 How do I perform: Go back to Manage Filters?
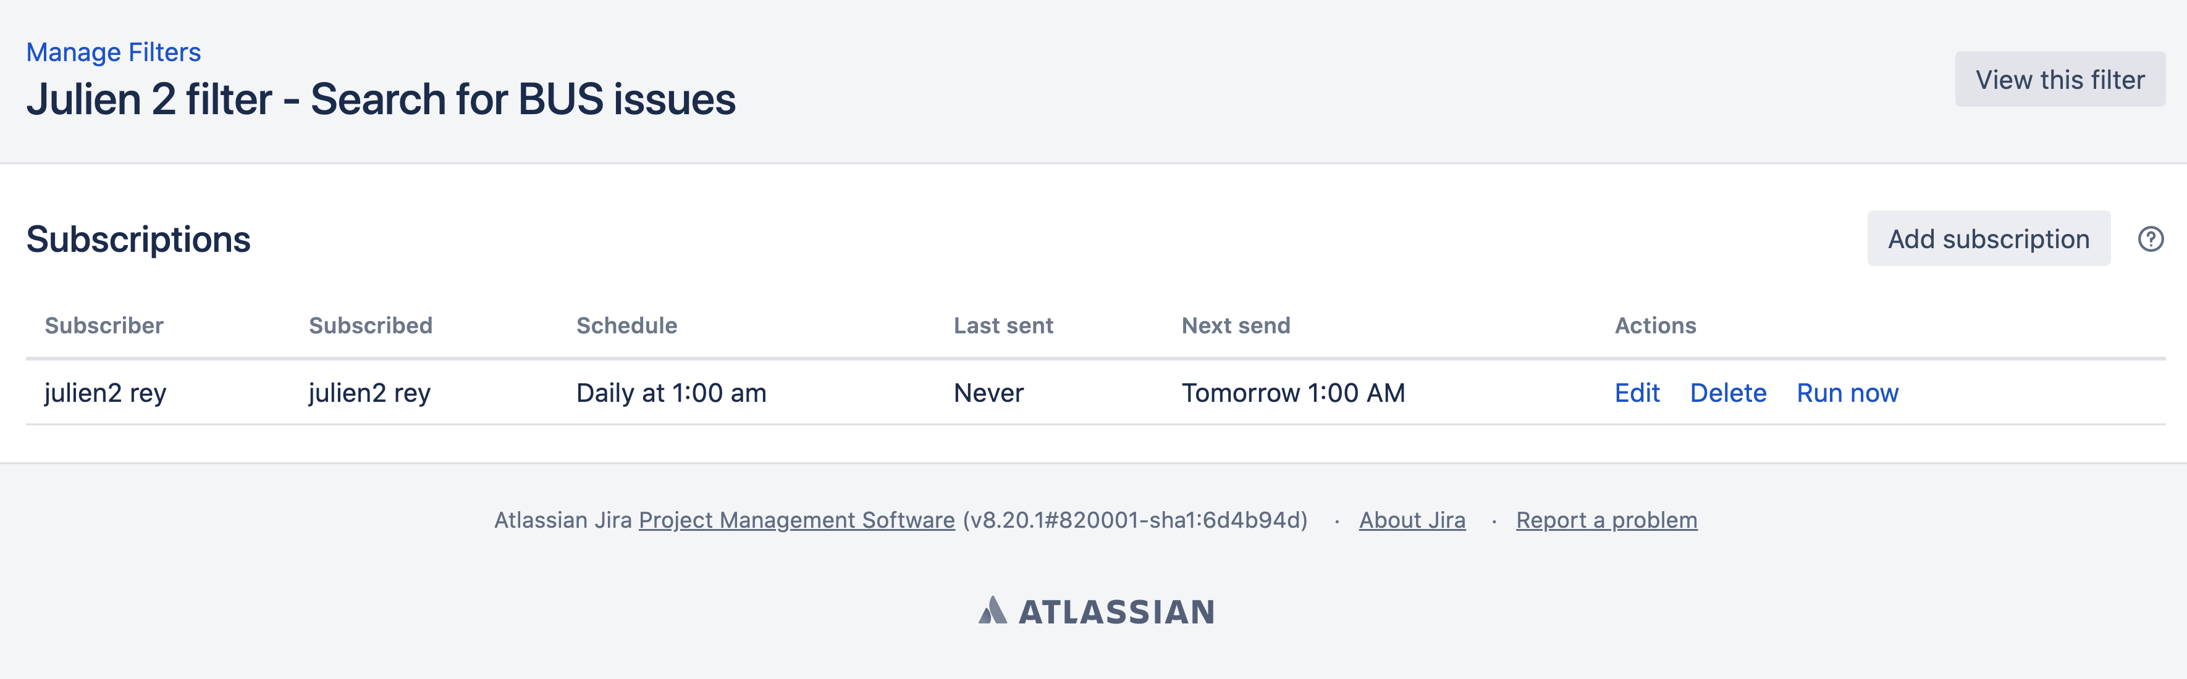113,52
